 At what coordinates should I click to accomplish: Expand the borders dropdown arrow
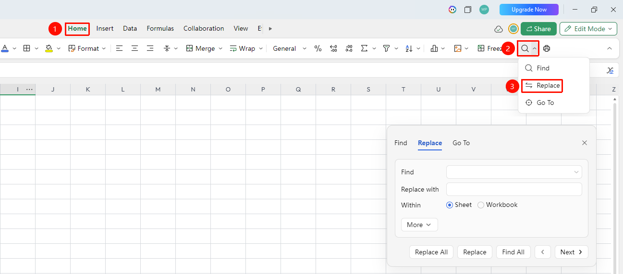pyautogui.click(x=37, y=48)
